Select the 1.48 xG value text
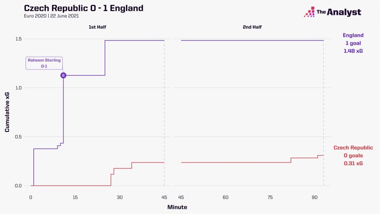 [353, 51]
